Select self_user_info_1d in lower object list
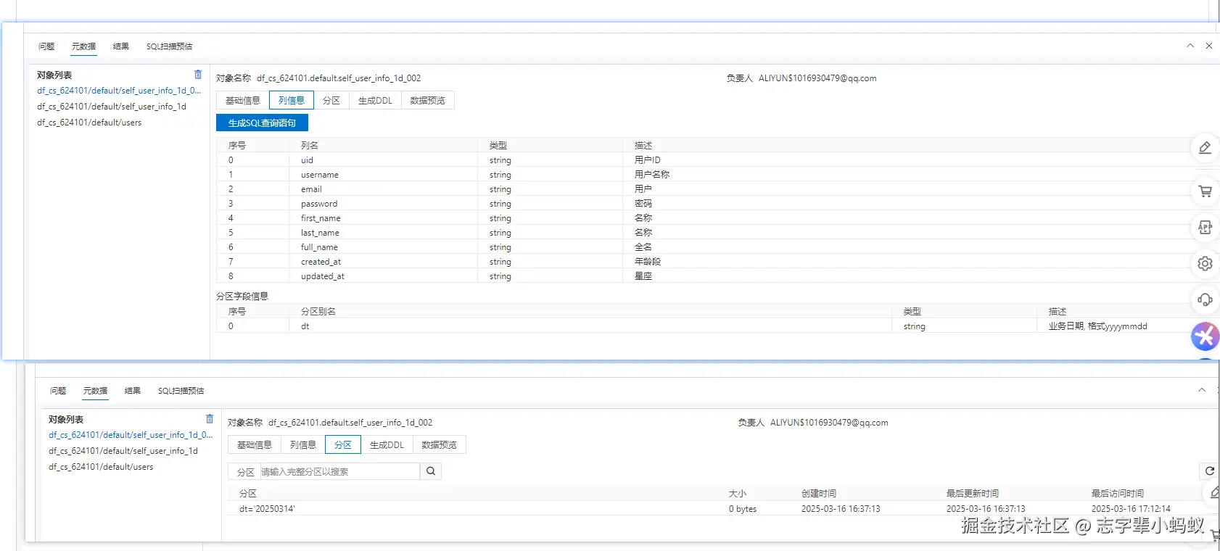1220x551 pixels. click(x=123, y=451)
